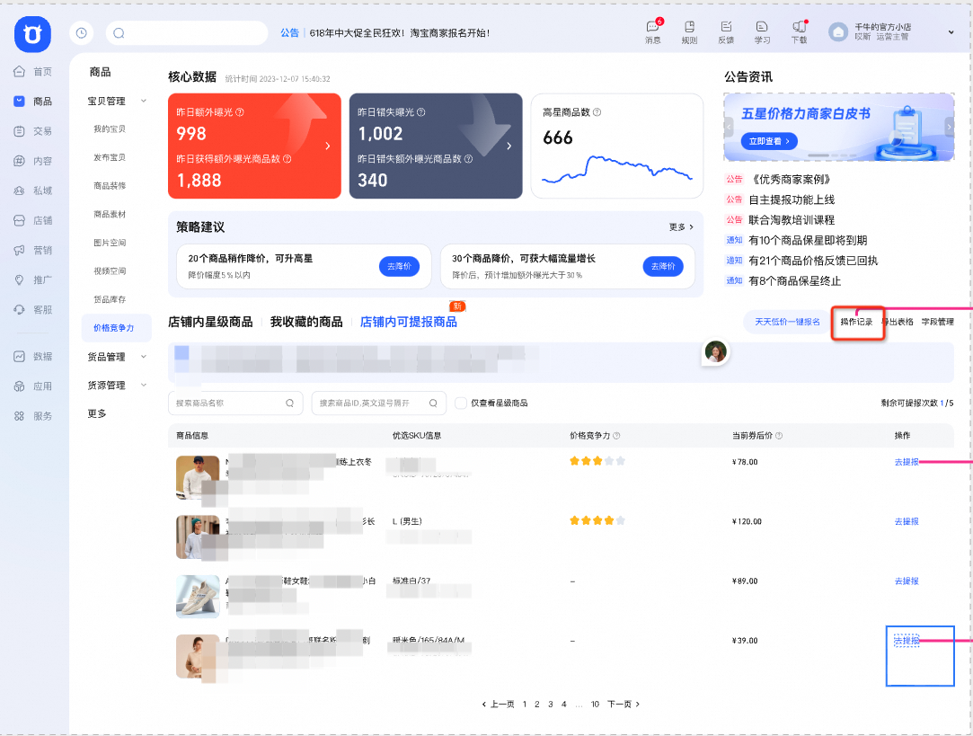Click the 高星商品数 trend line chart
Viewport: 973px width, 736px height.
(617, 170)
